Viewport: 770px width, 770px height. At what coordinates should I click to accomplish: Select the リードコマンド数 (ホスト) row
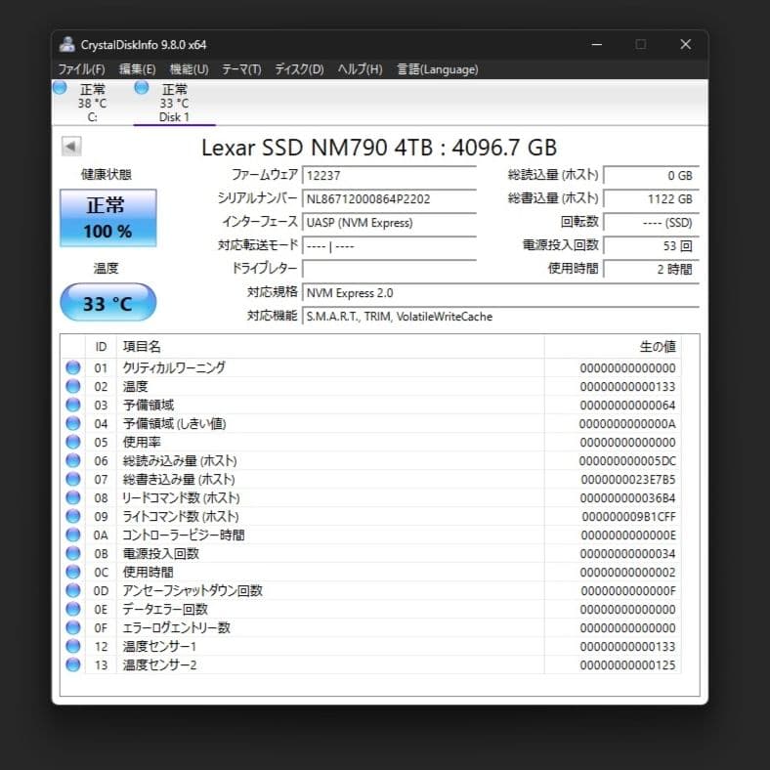370,497
